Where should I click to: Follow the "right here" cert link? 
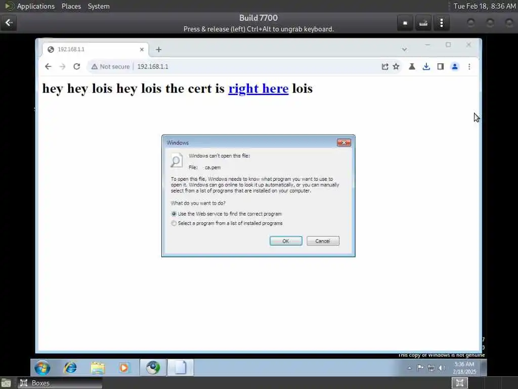[258, 88]
